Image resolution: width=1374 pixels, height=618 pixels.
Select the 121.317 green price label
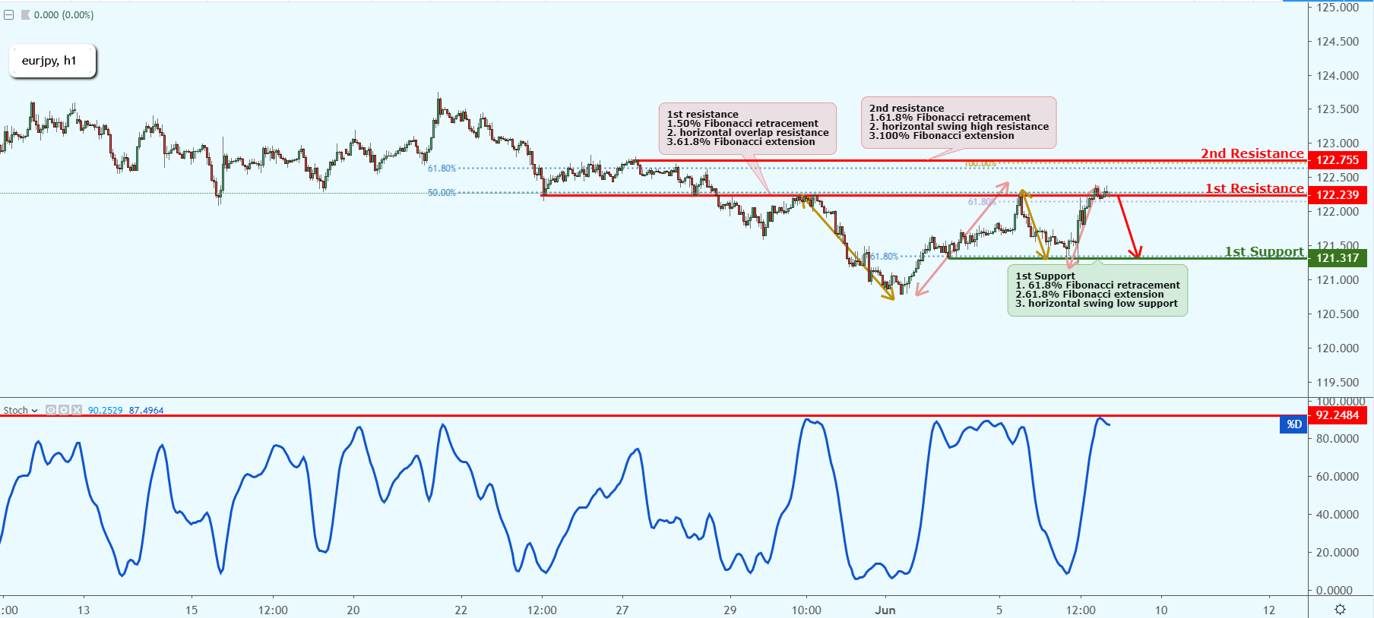(x=1338, y=258)
